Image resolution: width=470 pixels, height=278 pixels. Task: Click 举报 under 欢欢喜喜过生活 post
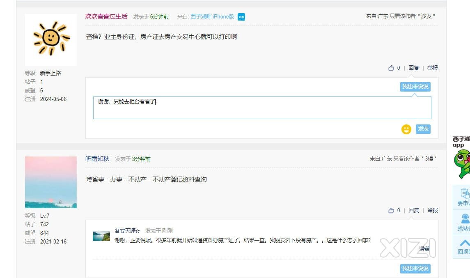(433, 68)
